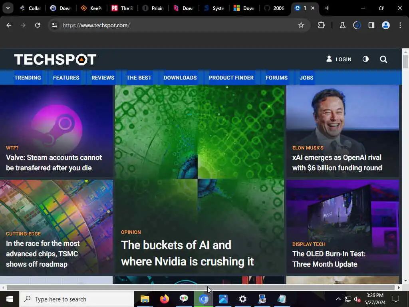The image size is (409, 307).
Task: Go back to the previous page
Action: pyautogui.click(x=9, y=25)
